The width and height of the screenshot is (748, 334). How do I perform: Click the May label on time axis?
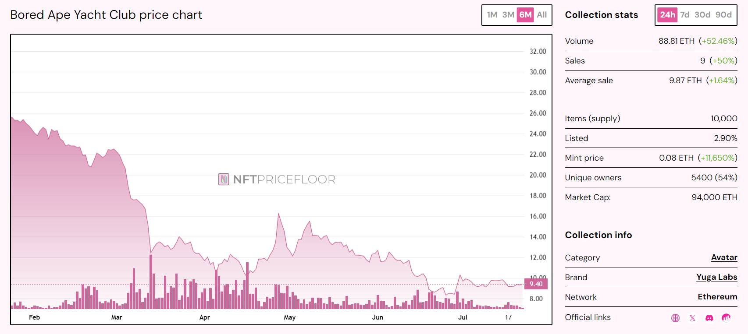point(290,317)
